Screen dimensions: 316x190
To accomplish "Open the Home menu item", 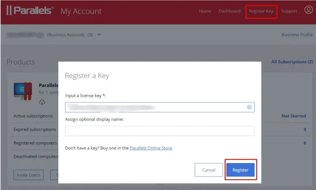I will [x=205, y=11].
